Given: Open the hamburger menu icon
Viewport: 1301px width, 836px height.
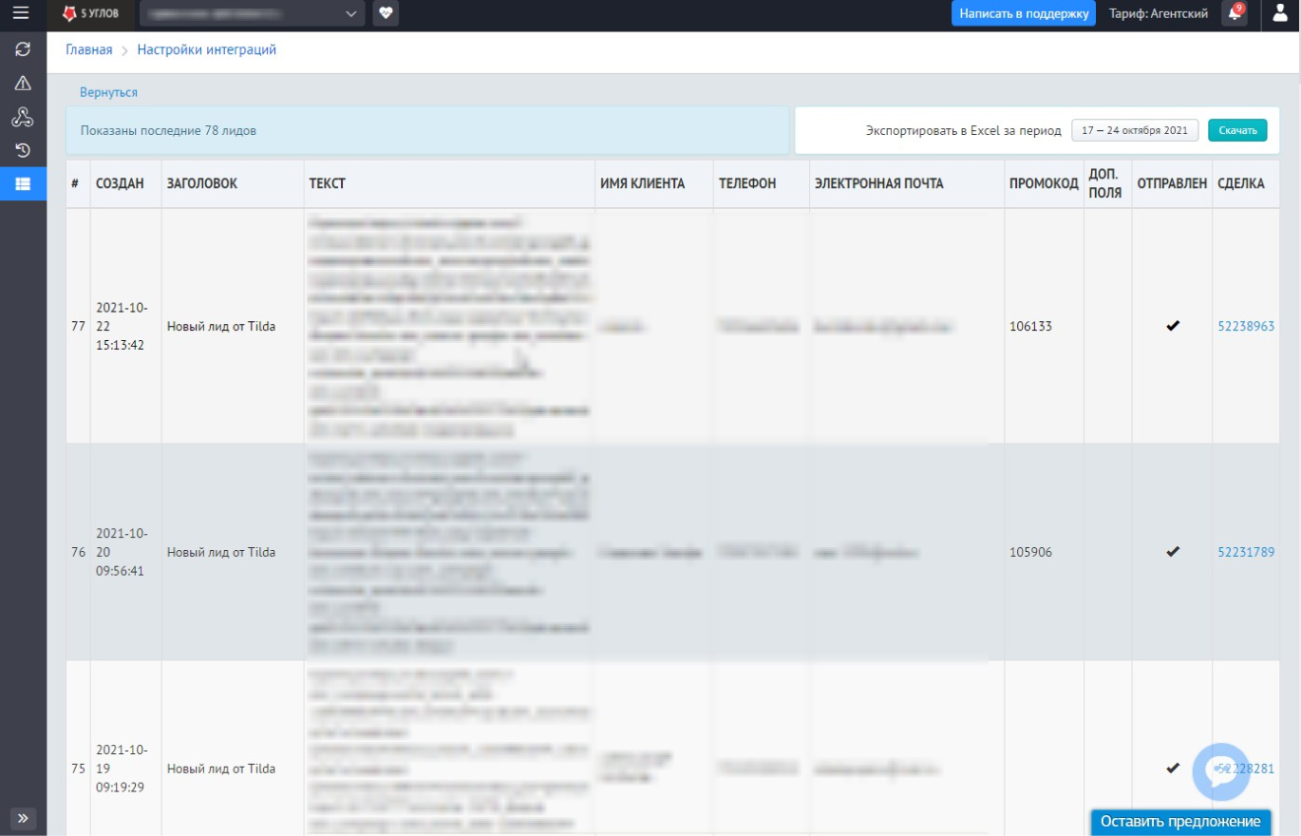Looking at the screenshot, I should (x=21, y=13).
